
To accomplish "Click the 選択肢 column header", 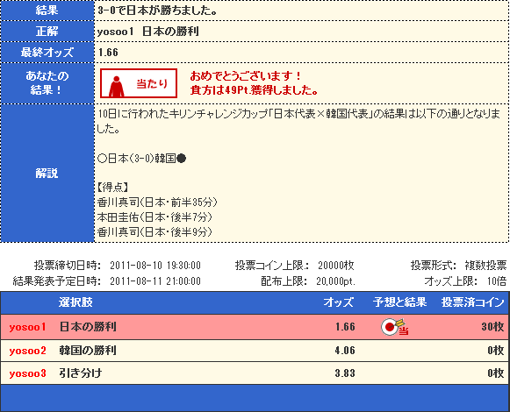I will pos(75,302).
